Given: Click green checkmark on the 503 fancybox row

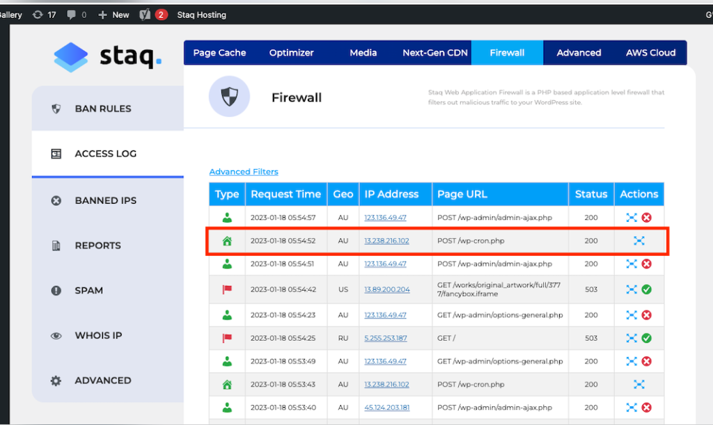Looking at the screenshot, I should [x=648, y=289].
